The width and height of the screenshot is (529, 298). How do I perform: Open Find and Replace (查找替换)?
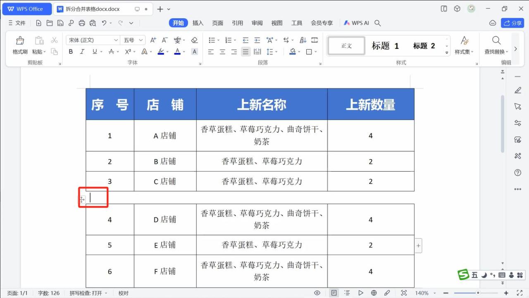(x=496, y=45)
